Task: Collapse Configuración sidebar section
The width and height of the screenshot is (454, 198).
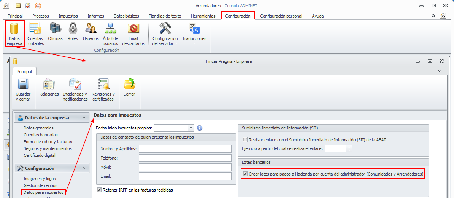Action: (84, 168)
